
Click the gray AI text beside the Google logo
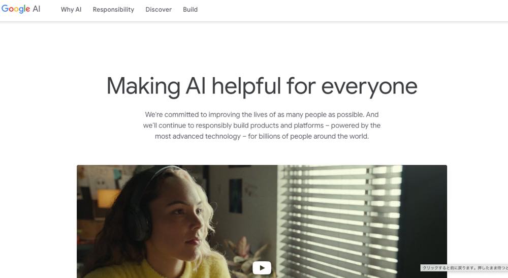36,9
